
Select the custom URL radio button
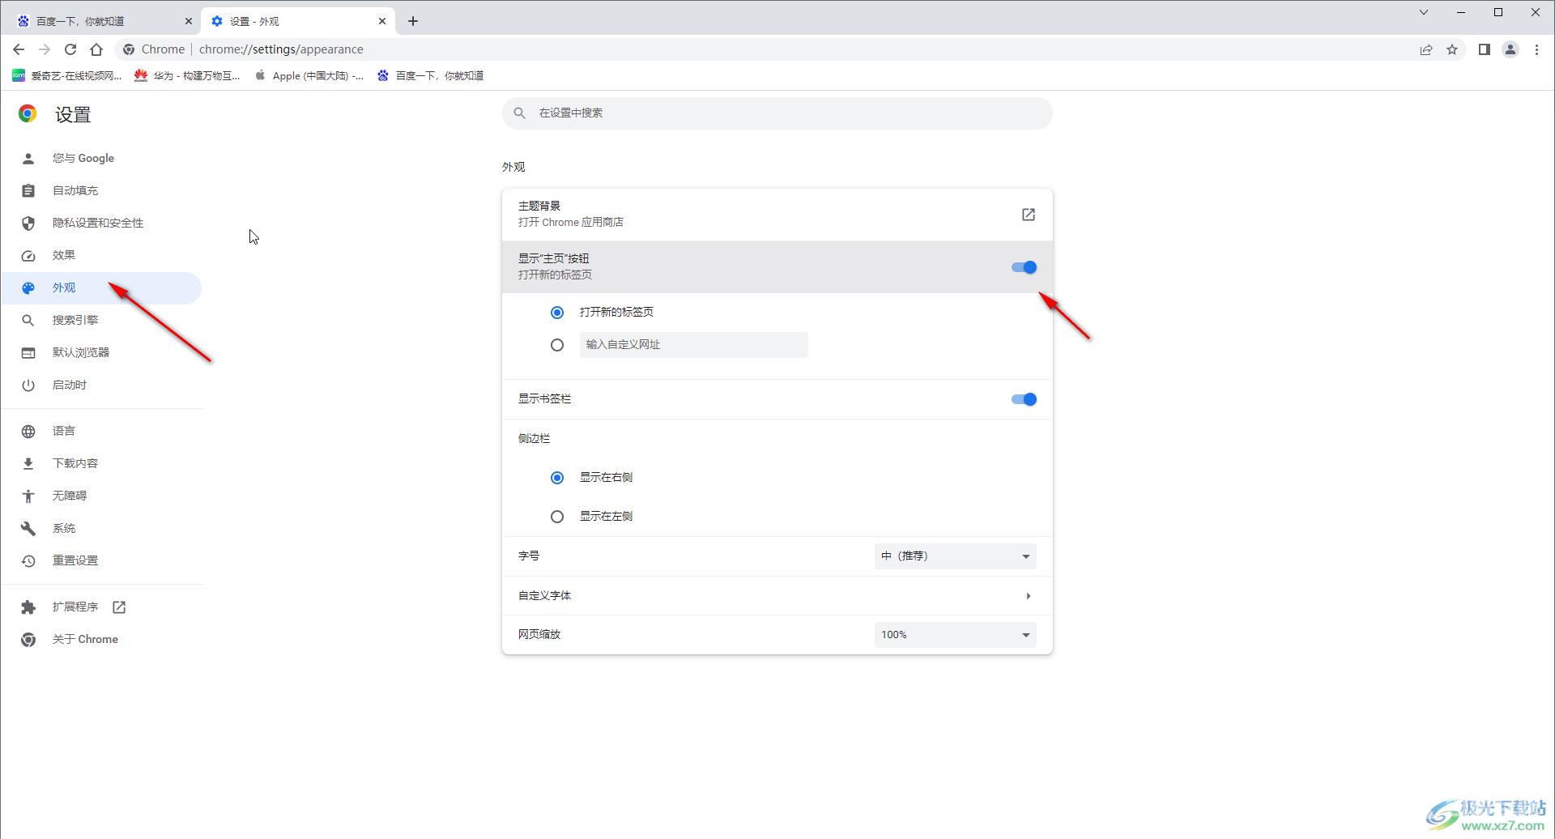pos(557,345)
